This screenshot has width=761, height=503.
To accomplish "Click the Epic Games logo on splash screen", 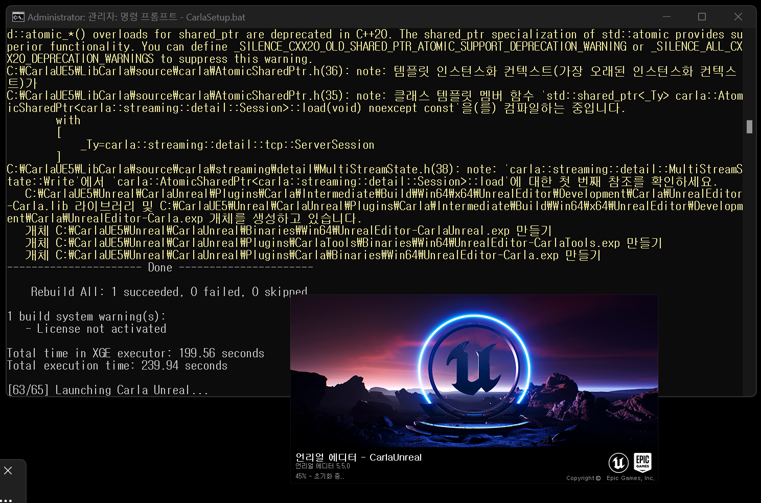I will coord(642,462).
